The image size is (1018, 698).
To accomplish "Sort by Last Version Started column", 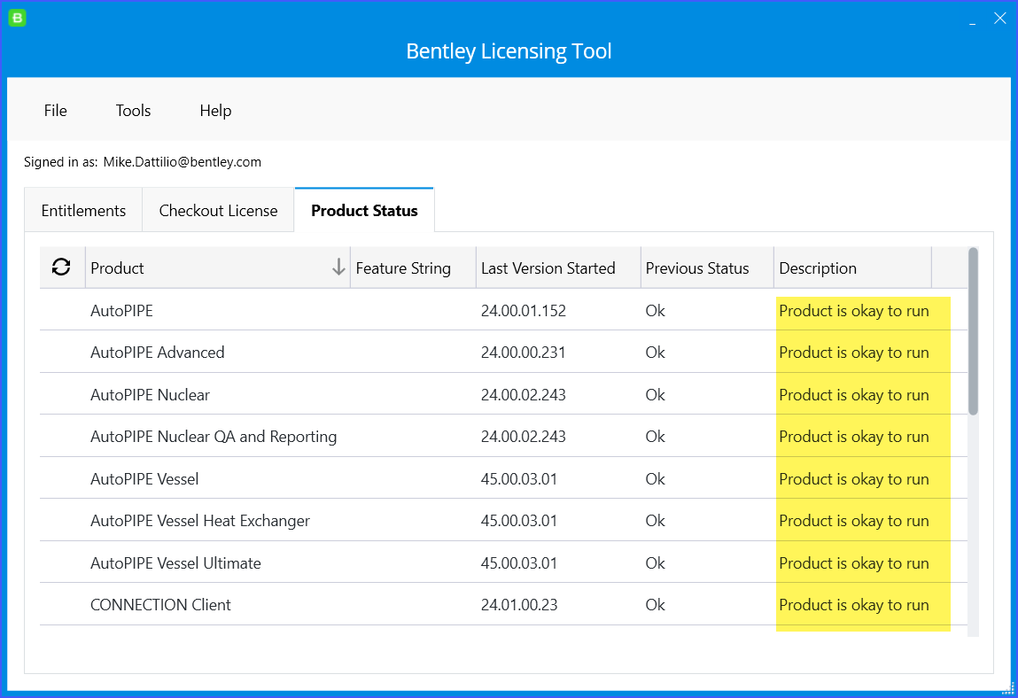I will 548,268.
